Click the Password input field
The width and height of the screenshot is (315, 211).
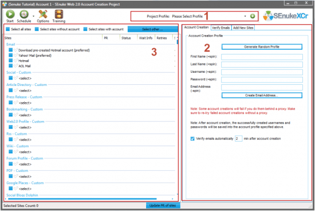[262, 80]
